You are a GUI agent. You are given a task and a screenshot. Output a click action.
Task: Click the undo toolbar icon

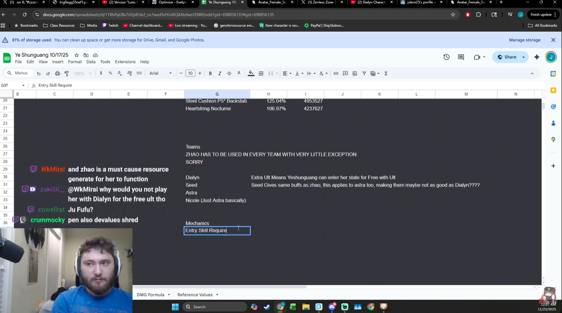tap(39, 73)
